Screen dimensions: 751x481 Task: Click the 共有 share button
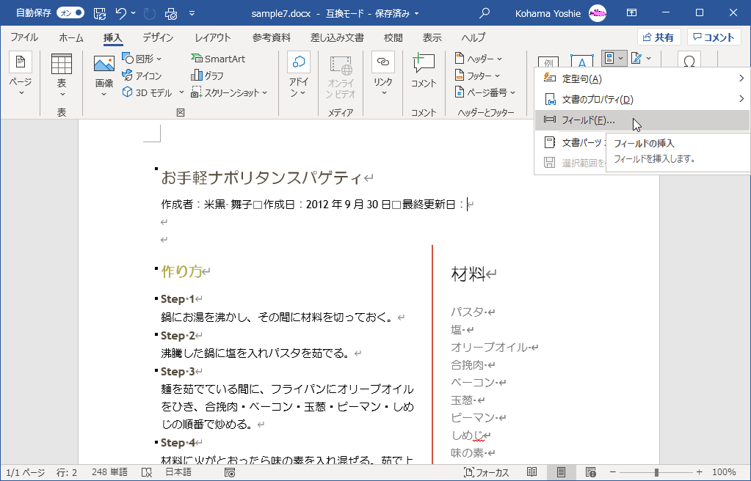(x=659, y=37)
